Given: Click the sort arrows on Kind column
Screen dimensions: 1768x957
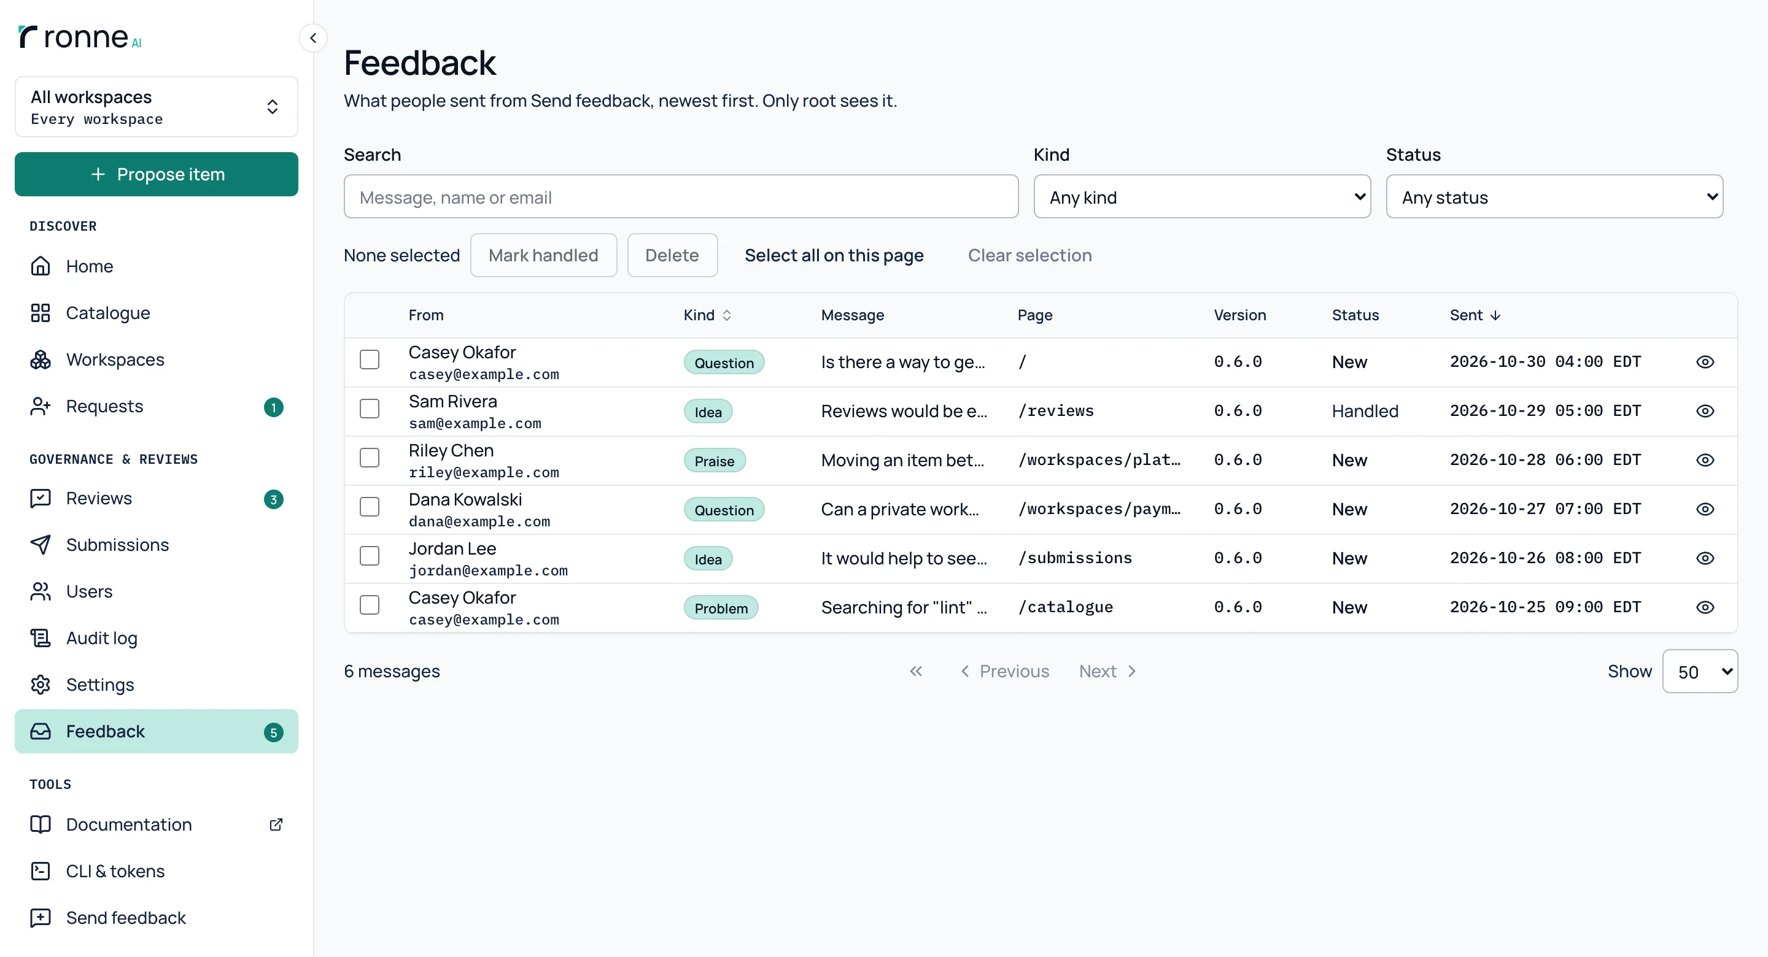Looking at the screenshot, I should point(727,315).
